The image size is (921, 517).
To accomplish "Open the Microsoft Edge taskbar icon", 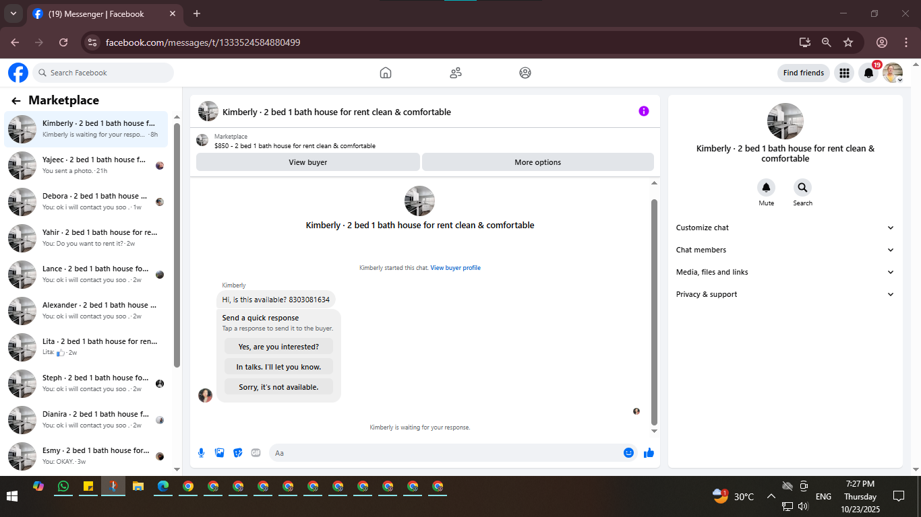I will tap(163, 486).
